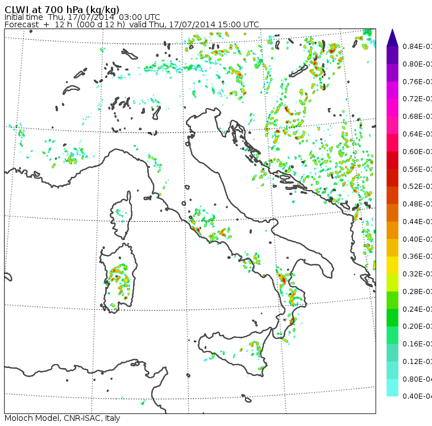Viewport: 432px width, 426px height.
Task: Click the 0.36E-03 colorbar label
Action: pos(417,257)
